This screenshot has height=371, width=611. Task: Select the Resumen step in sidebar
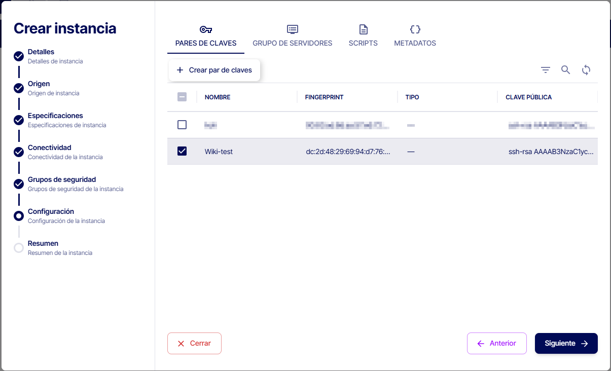43,244
